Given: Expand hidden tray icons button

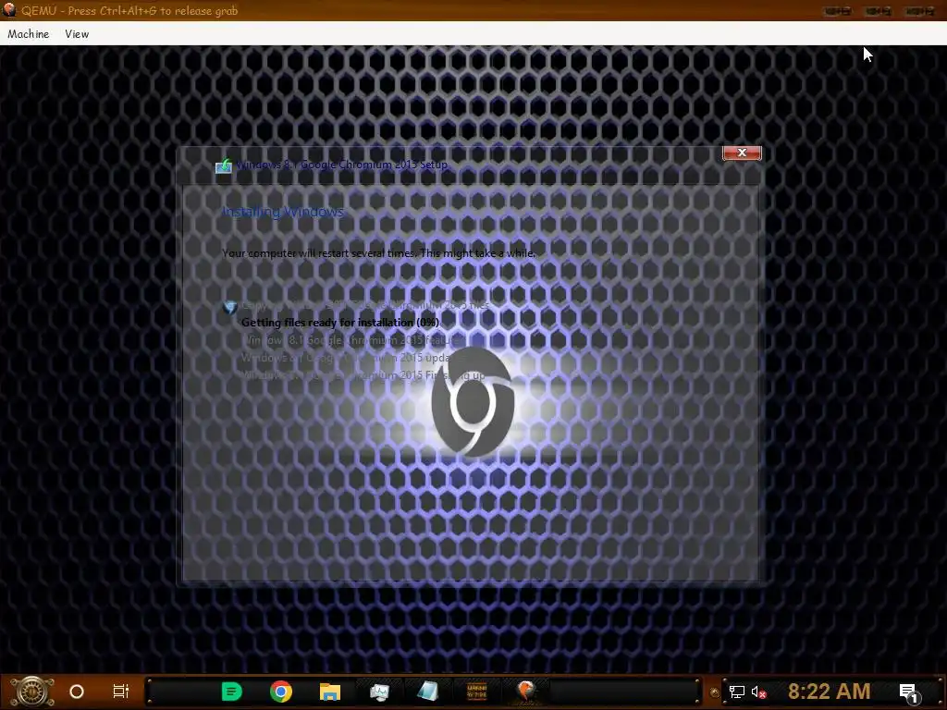Looking at the screenshot, I should tap(715, 692).
